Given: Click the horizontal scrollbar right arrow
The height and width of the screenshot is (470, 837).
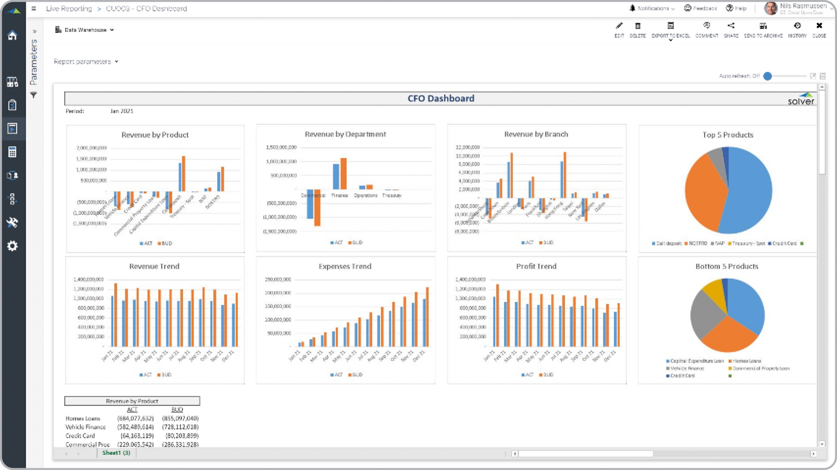Looking at the screenshot, I should coord(813,454).
